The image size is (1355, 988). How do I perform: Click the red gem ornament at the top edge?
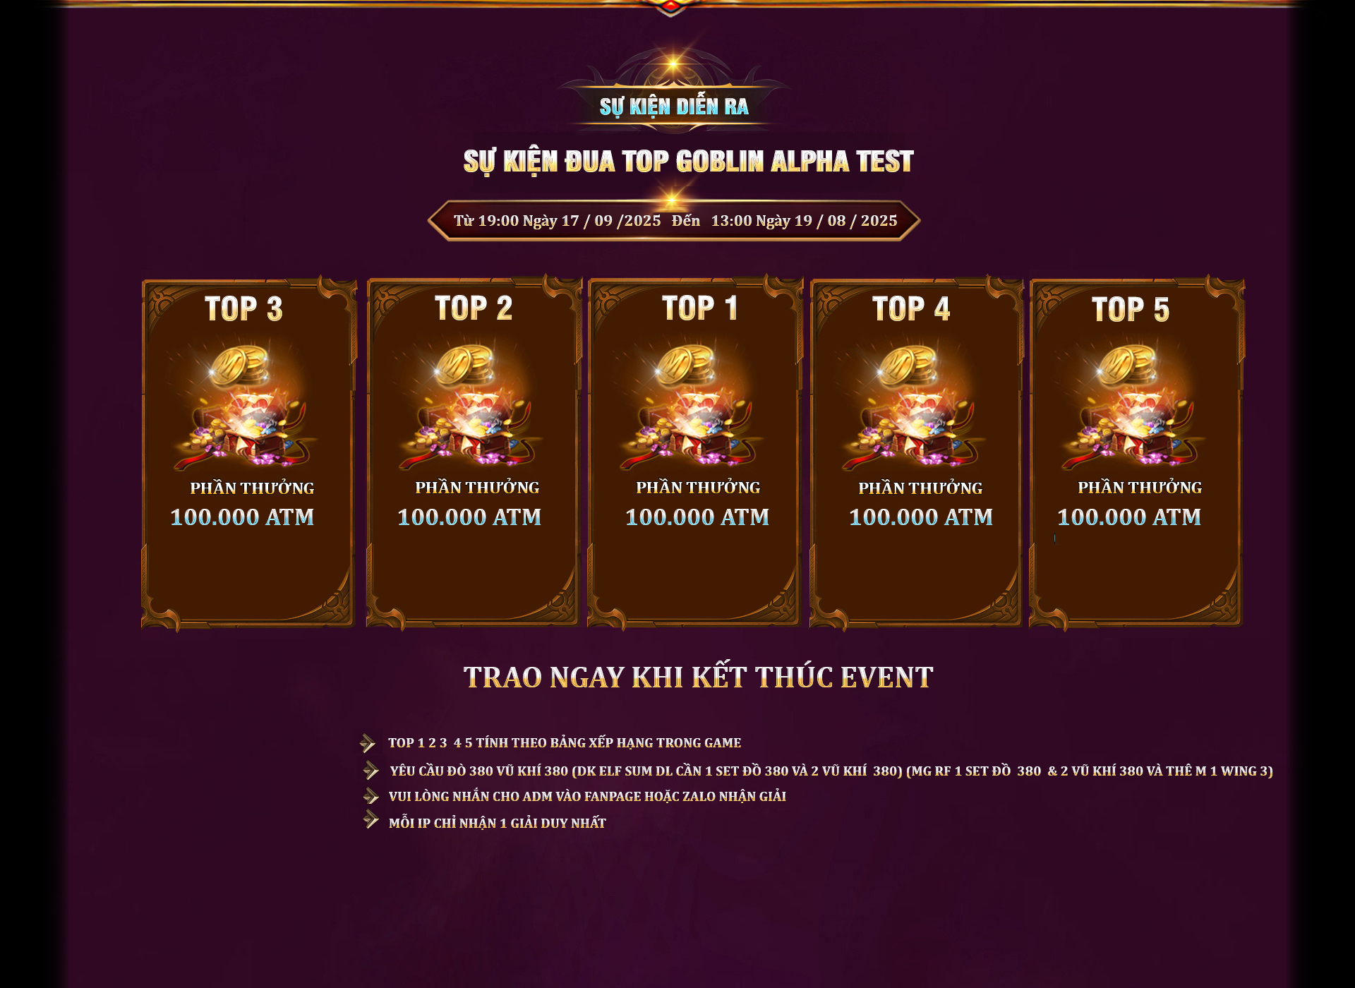[670, 6]
